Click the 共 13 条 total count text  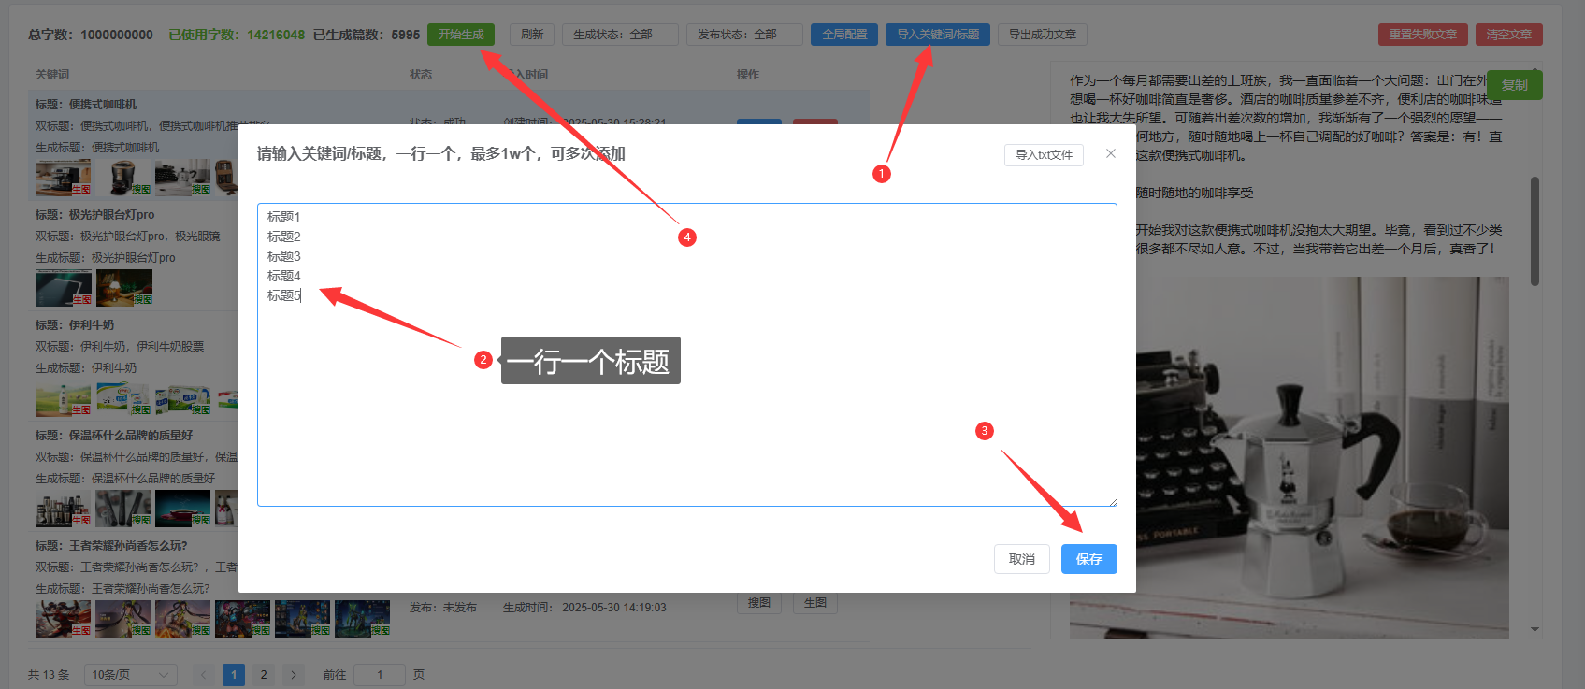coord(49,675)
